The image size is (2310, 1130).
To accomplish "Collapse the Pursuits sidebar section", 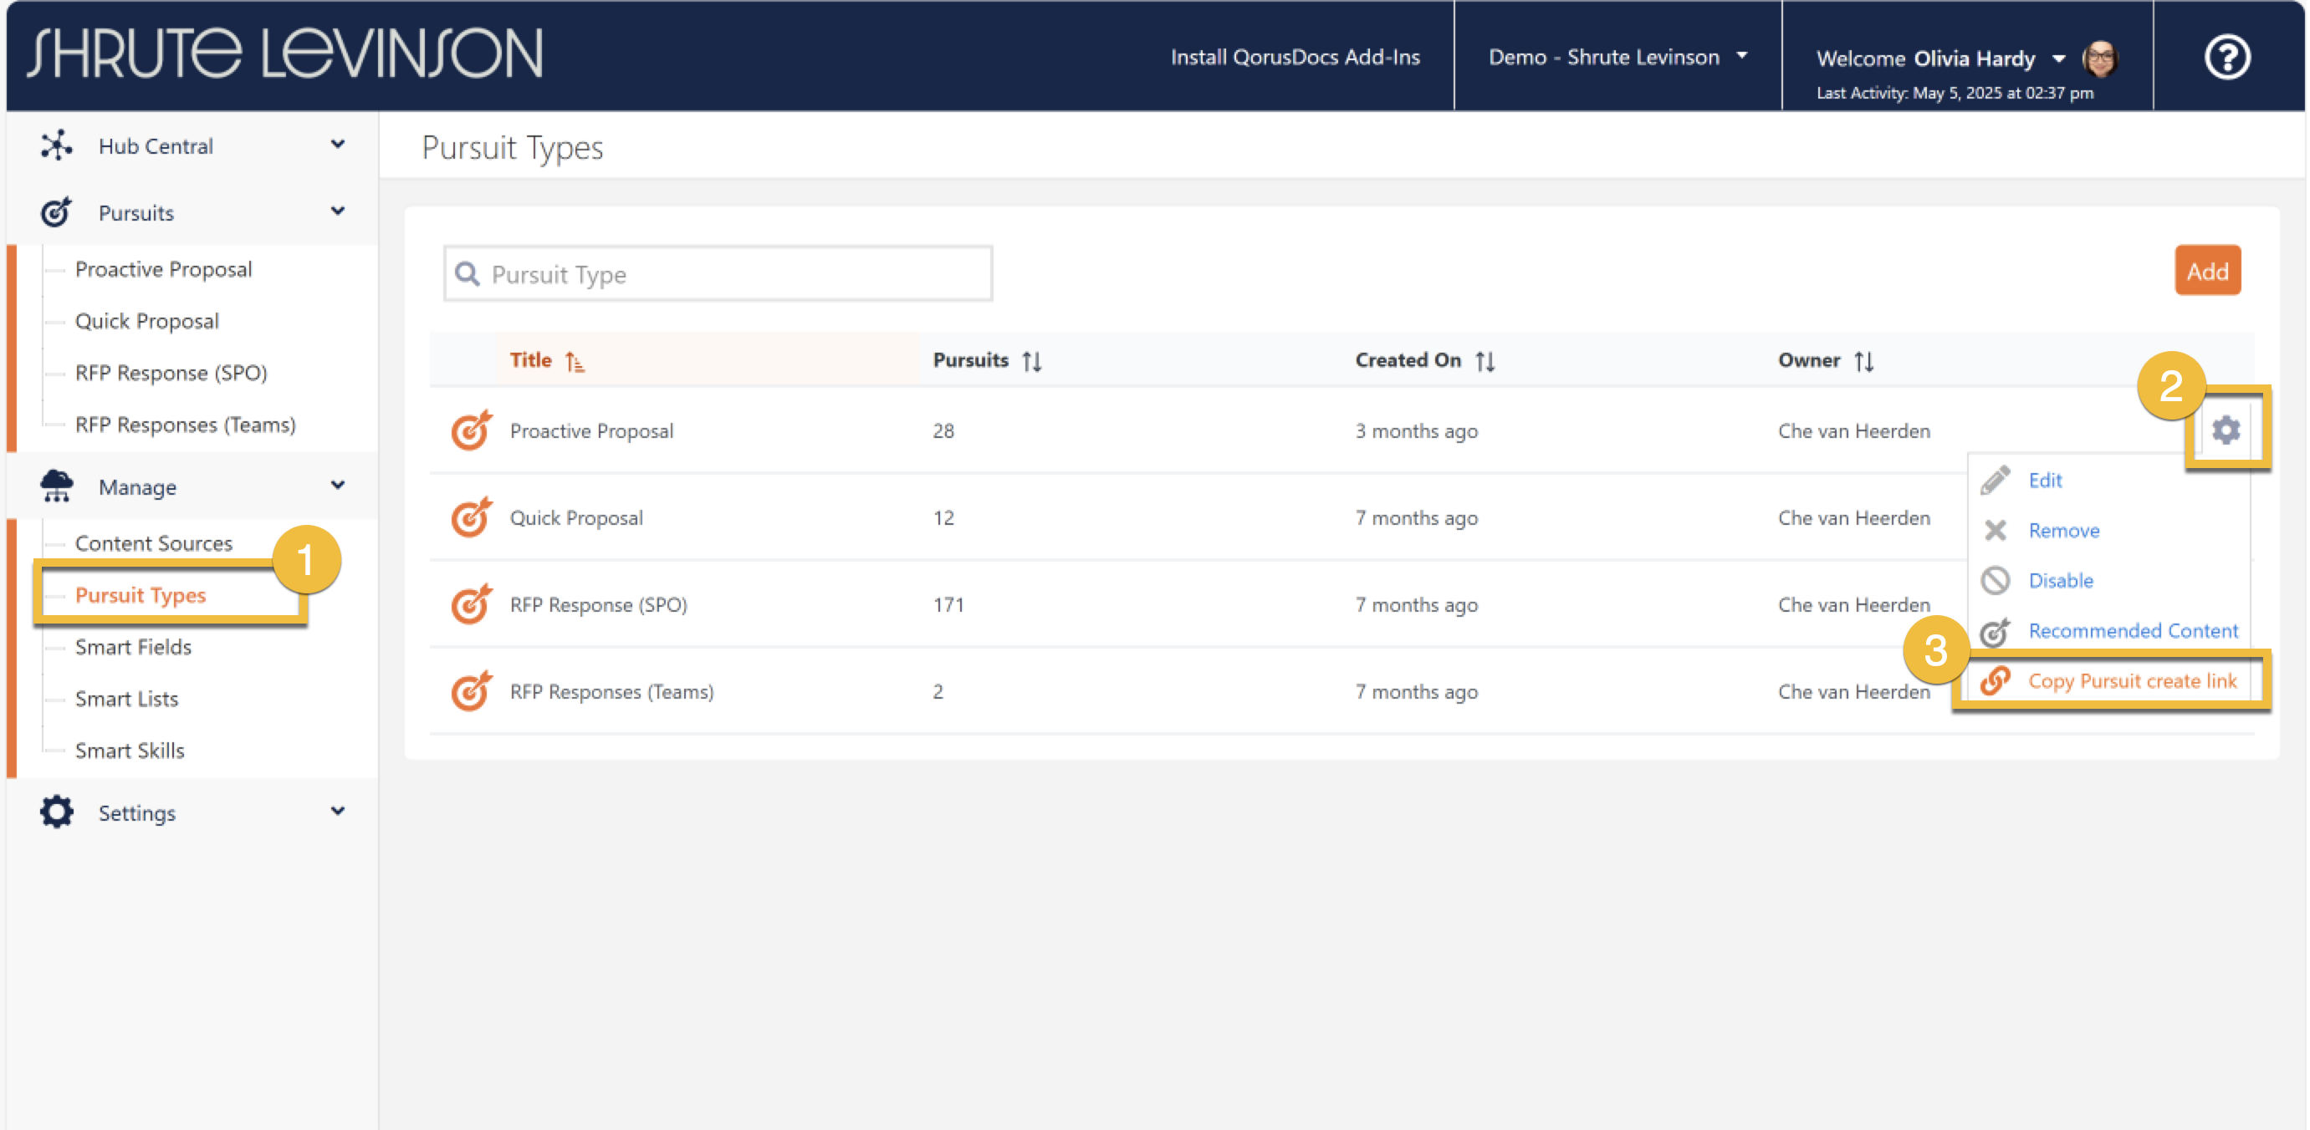I will 337,211.
